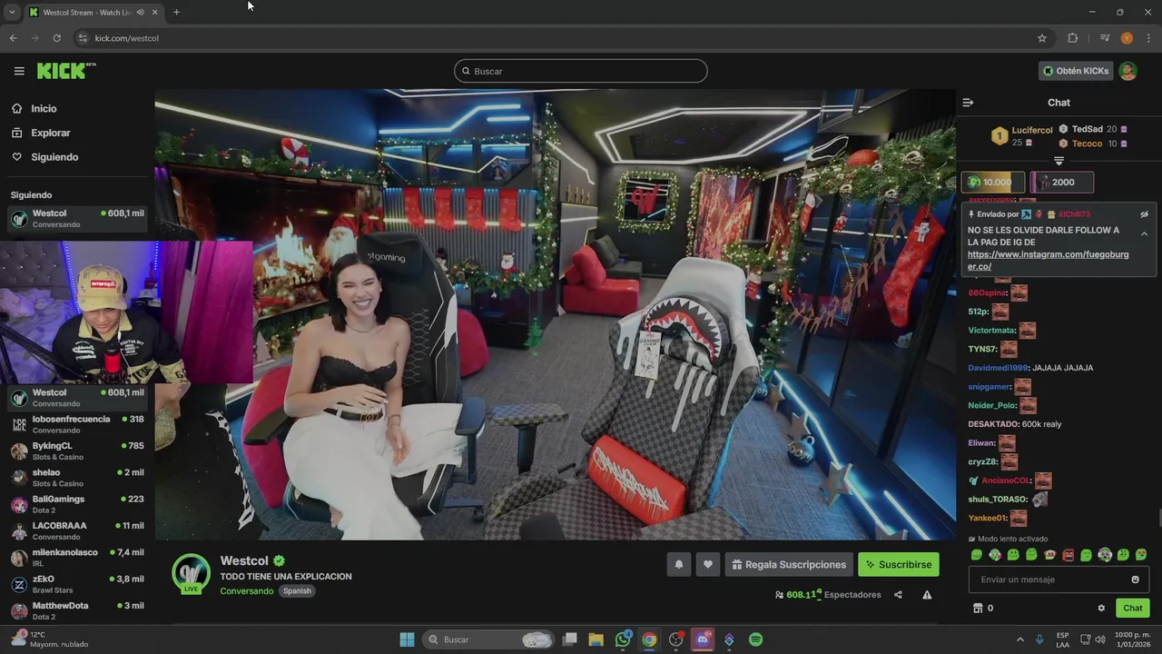Screen dimensions: 1162x654
Task: Follow Westcol with the heart button
Action: pyautogui.click(x=708, y=564)
